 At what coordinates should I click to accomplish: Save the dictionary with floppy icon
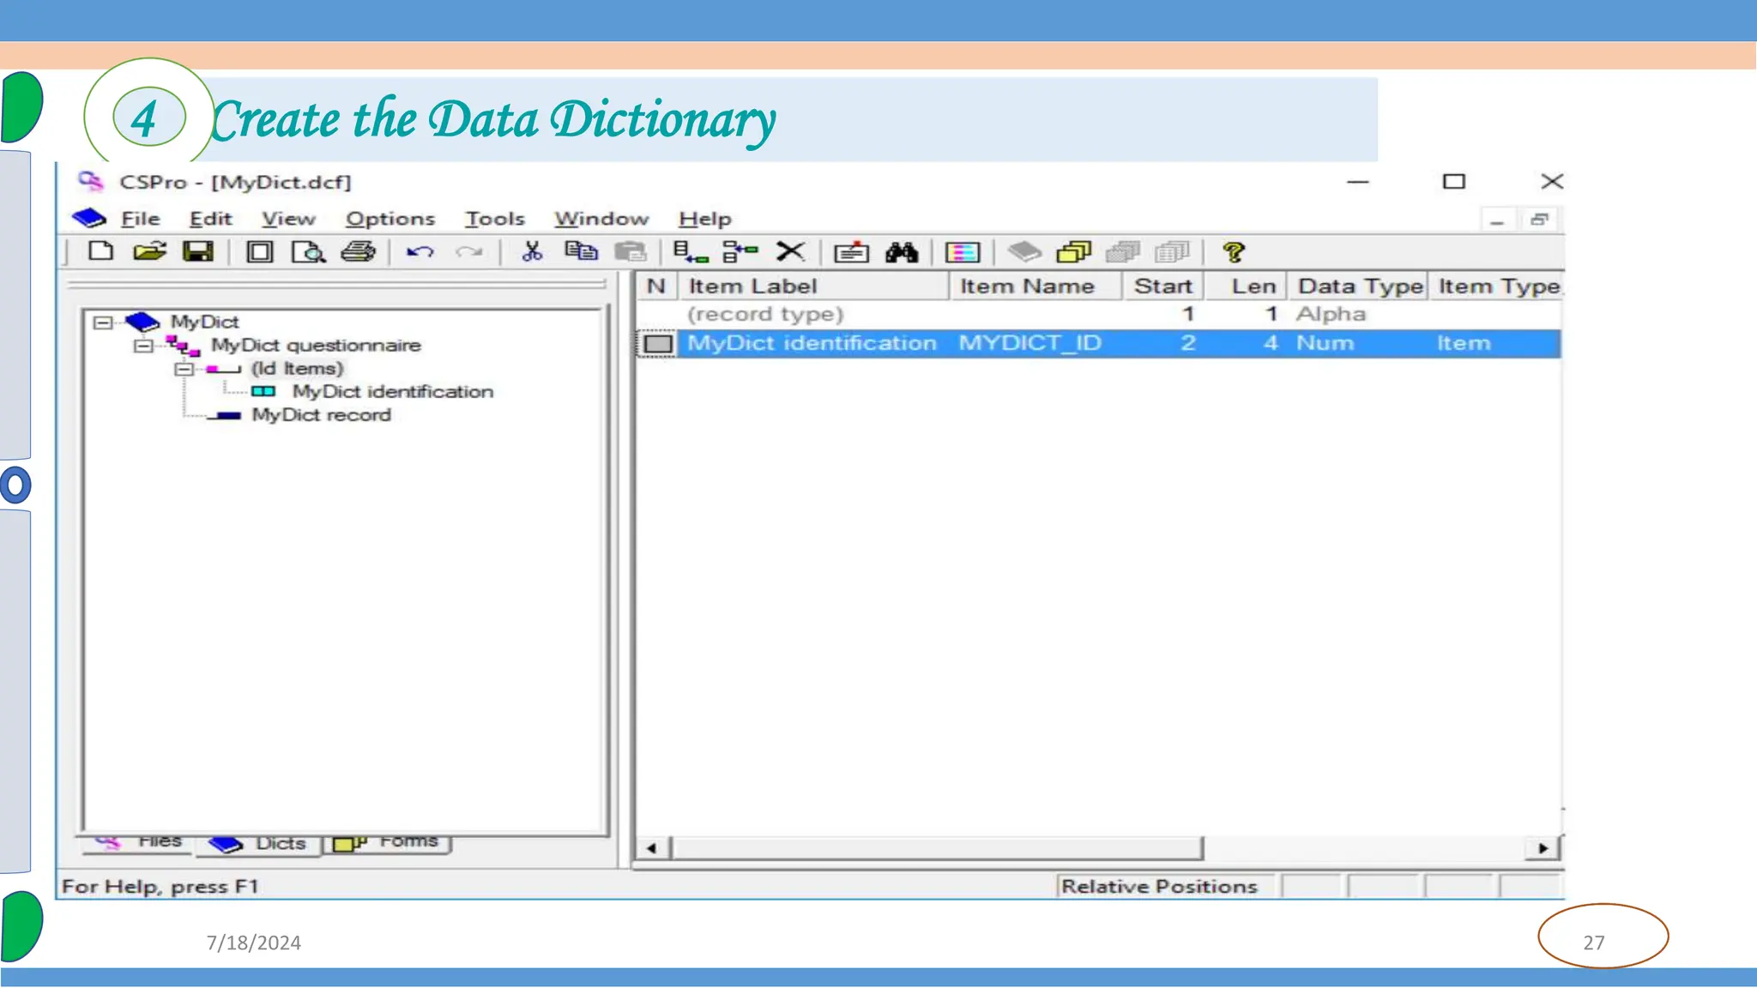(198, 251)
